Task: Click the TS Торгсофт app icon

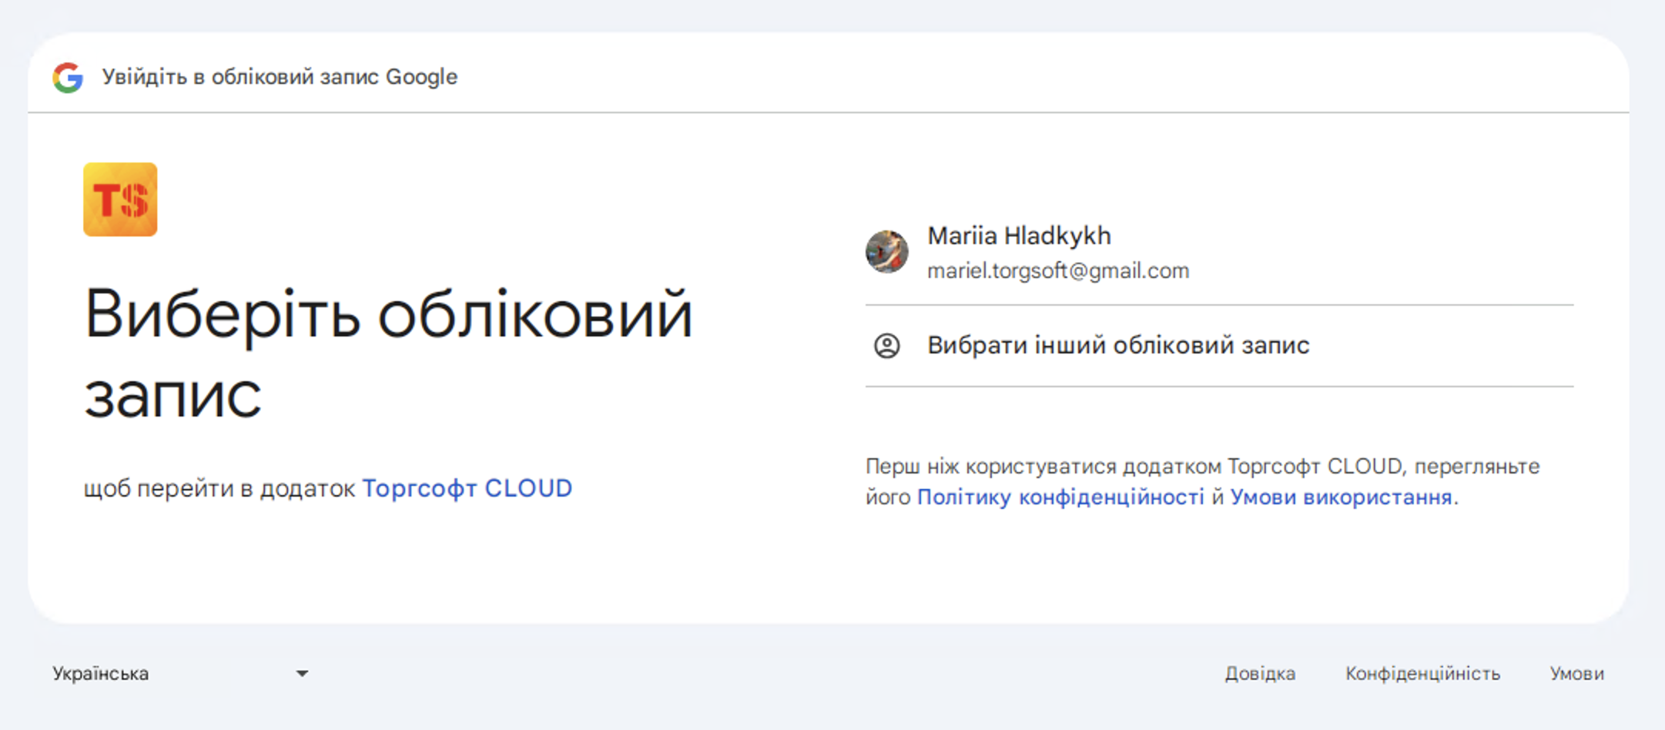Action: tap(119, 200)
